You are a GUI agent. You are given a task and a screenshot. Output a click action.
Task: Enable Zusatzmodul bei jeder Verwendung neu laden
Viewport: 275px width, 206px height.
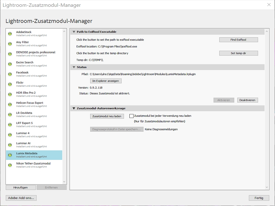click(131, 116)
